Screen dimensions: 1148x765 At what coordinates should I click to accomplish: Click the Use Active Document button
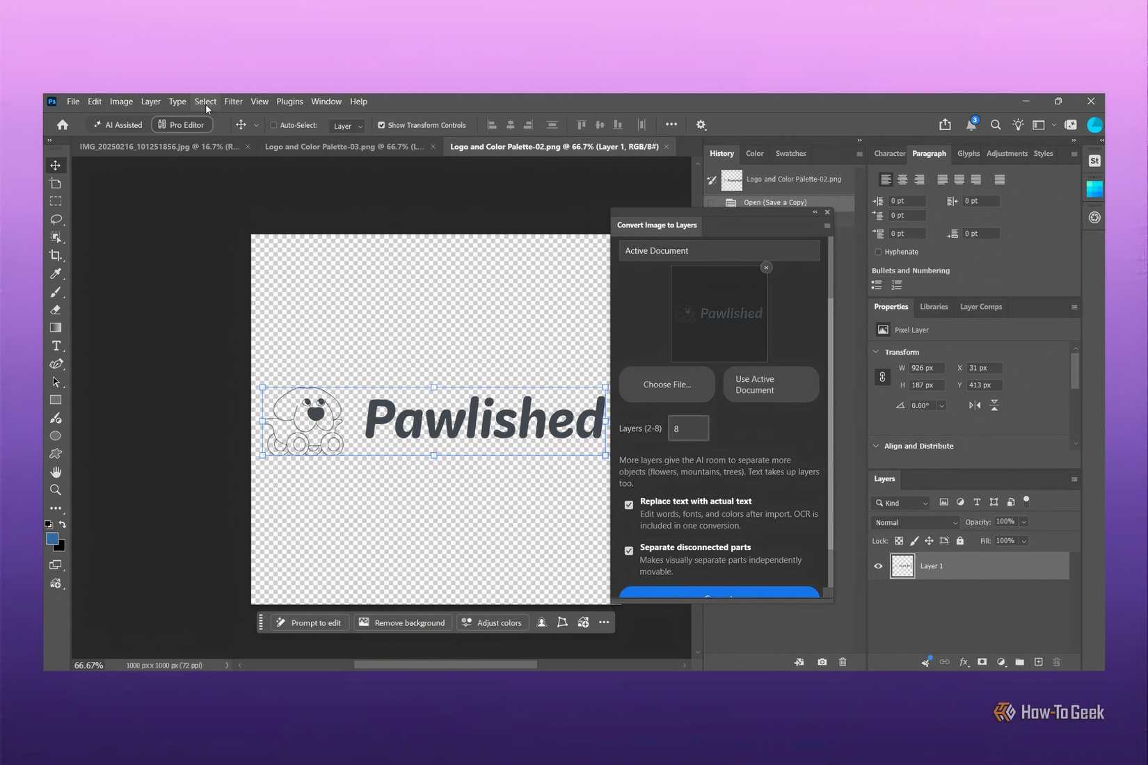pos(772,385)
